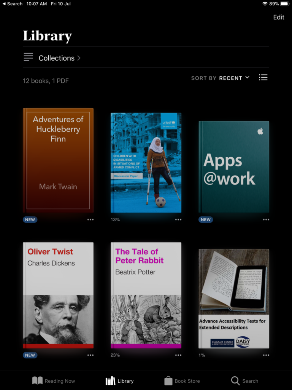Switch to the Book Store tab label

coord(187,381)
